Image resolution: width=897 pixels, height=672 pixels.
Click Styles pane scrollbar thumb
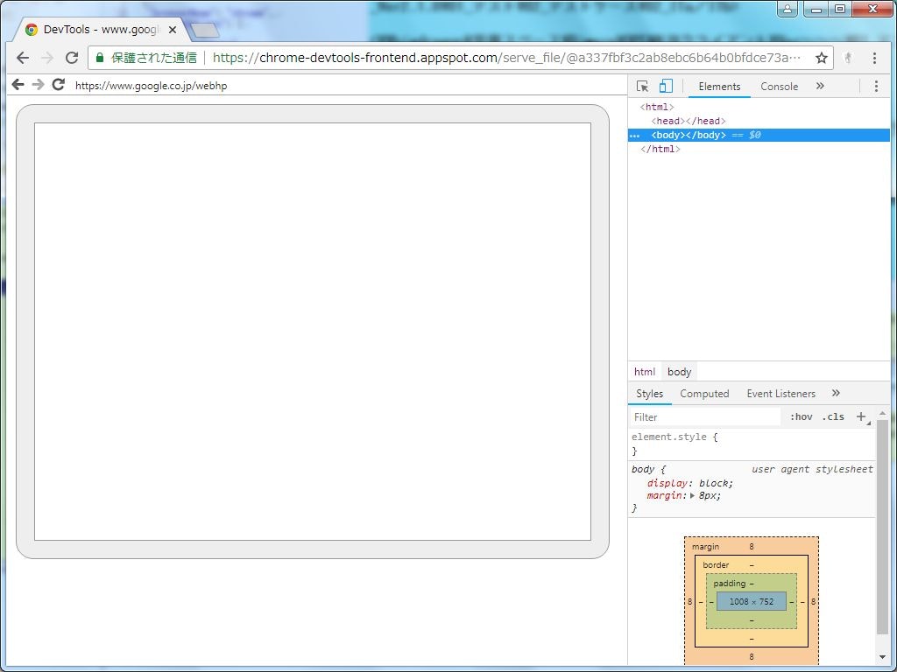point(882,526)
